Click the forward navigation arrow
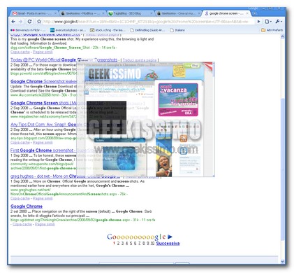Screen dimensions: 294x273 (21, 22)
